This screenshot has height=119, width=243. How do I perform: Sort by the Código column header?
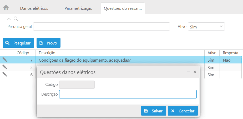pos(23,53)
